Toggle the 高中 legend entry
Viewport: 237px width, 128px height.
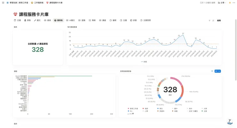pyautogui.click(x=190, y=109)
